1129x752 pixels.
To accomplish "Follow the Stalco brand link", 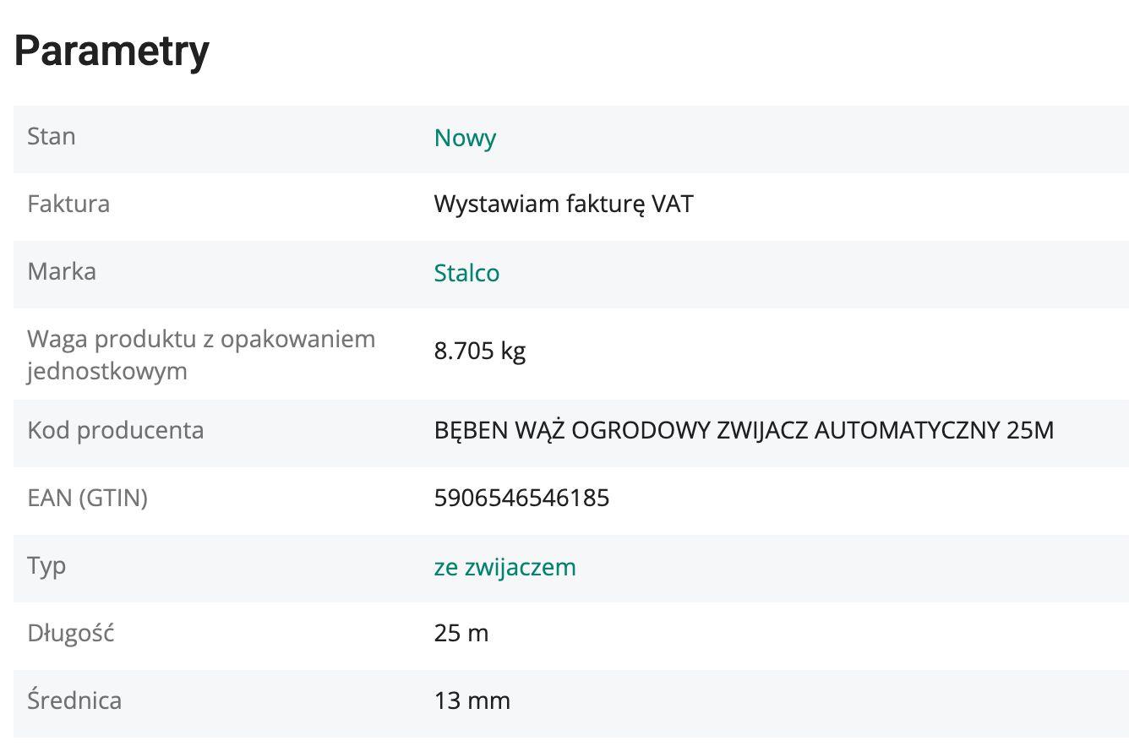I will click(466, 274).
